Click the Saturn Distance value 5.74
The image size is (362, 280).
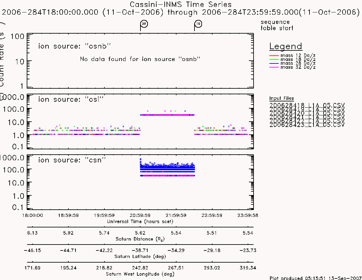click(x=104, y=233)
